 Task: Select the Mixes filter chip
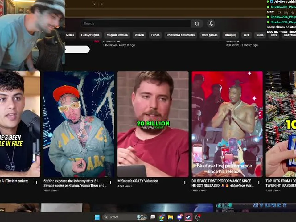pos(70,35)
